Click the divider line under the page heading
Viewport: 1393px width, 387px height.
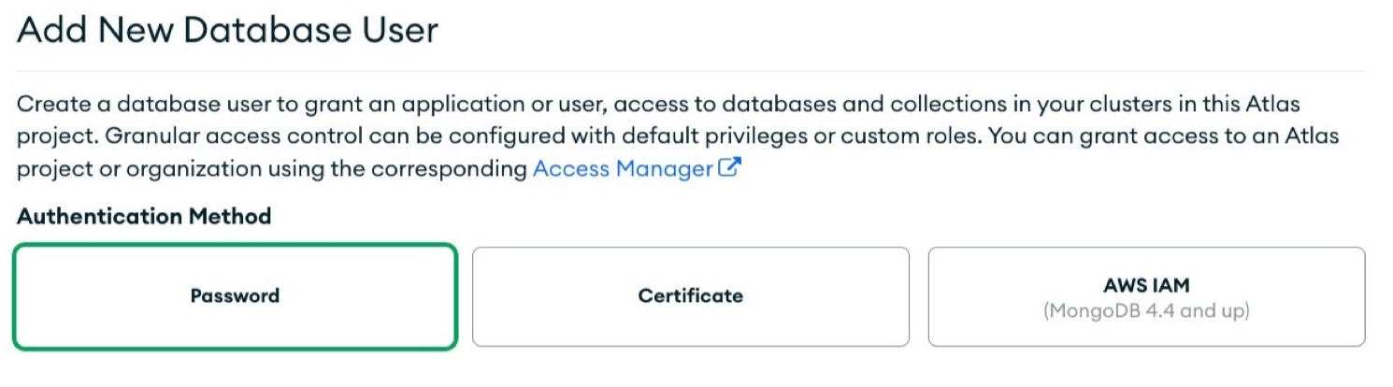pos(690,70)
